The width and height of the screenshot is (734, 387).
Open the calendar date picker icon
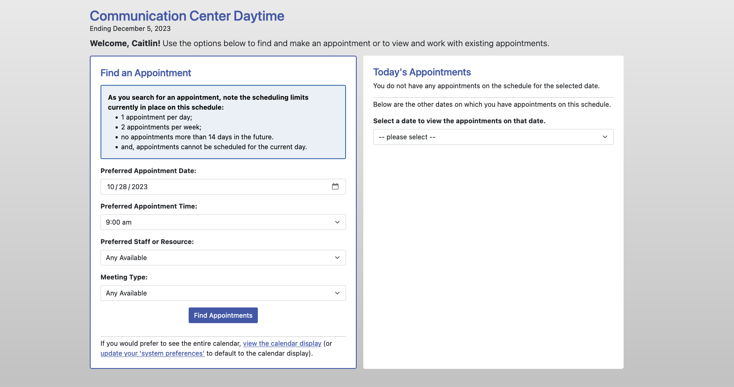tap(336, 187)
